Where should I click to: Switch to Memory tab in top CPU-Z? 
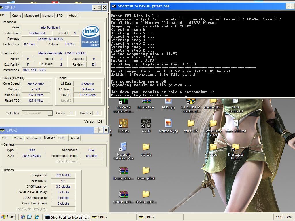[x=48, y=16]
